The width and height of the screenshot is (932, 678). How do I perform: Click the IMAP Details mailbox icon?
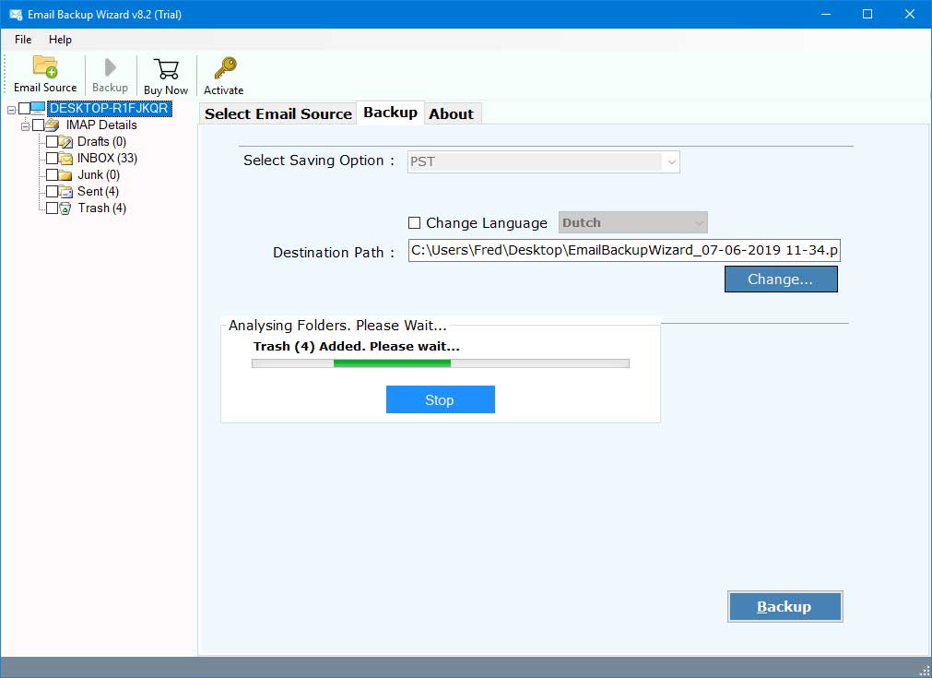tap(53, 125)
